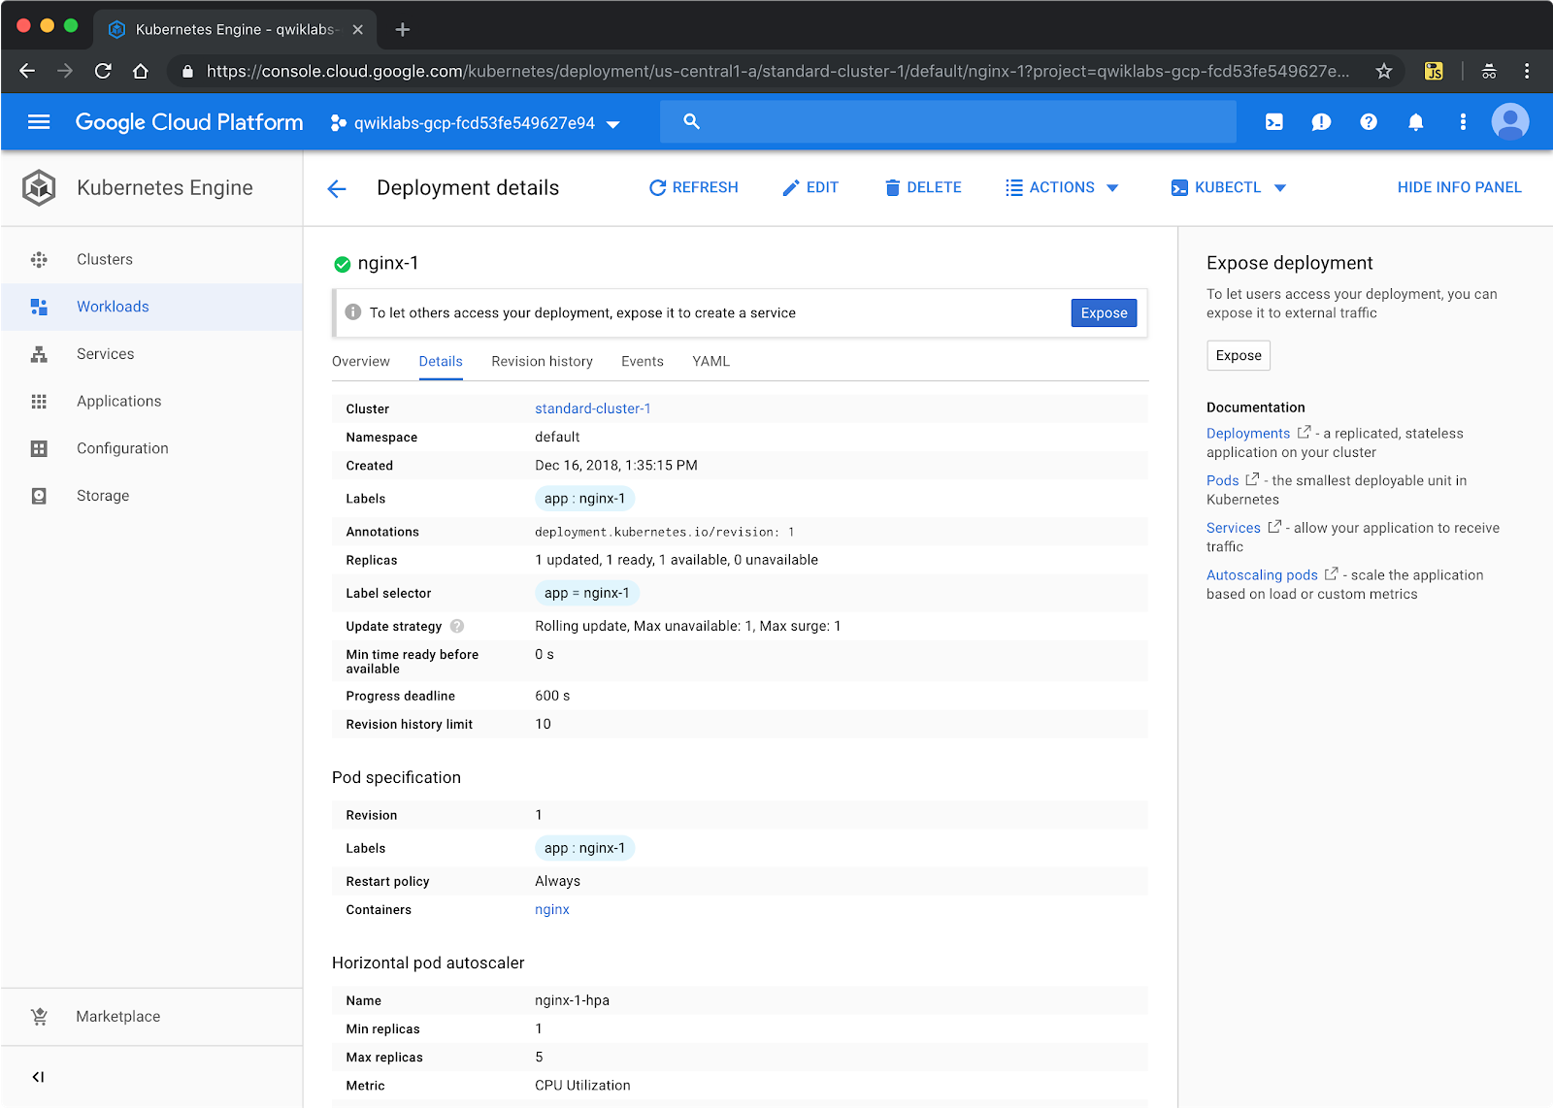This screenshot has width=1553, height=1109.
Task: Open the Autoscaling pods documentation link
Action: tap(1262, 575)
